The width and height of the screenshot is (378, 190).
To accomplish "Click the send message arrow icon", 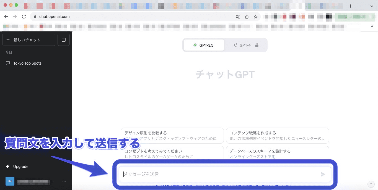I will pyautogui.click(x=323, y=174).
